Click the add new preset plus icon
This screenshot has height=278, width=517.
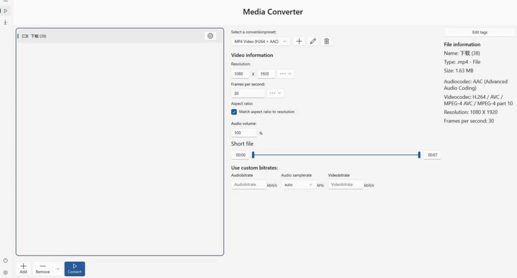pos(299,41)
